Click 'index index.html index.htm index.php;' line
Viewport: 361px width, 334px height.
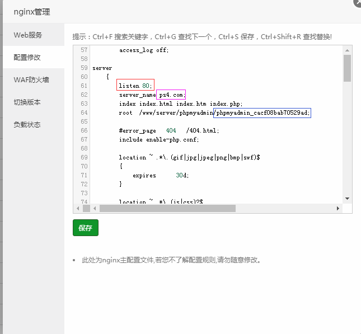pos(181,104)
